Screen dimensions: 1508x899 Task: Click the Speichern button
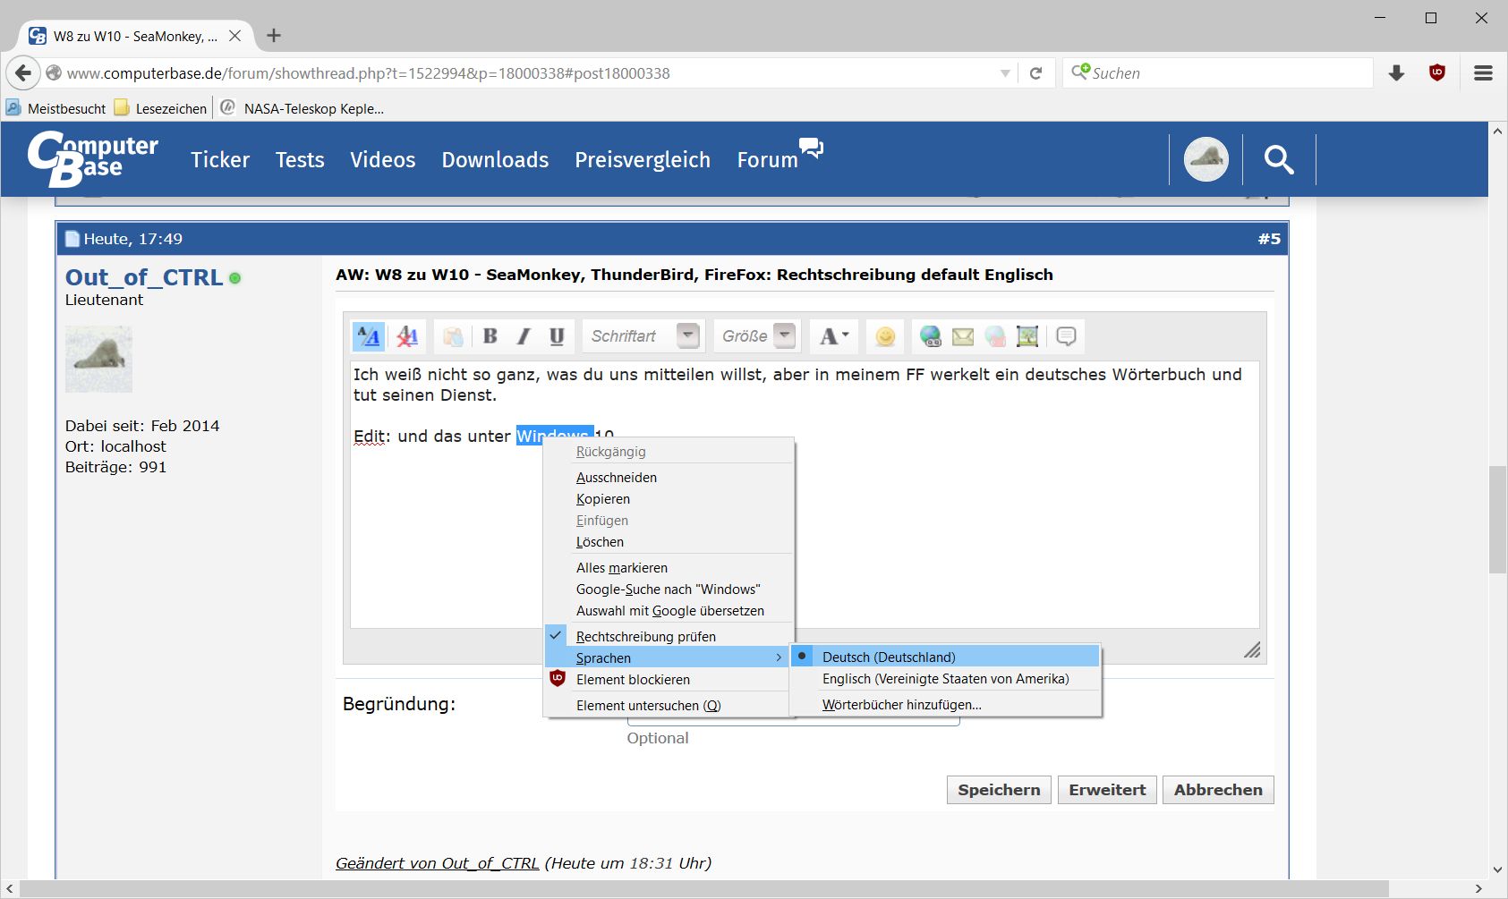click(999, 790)
